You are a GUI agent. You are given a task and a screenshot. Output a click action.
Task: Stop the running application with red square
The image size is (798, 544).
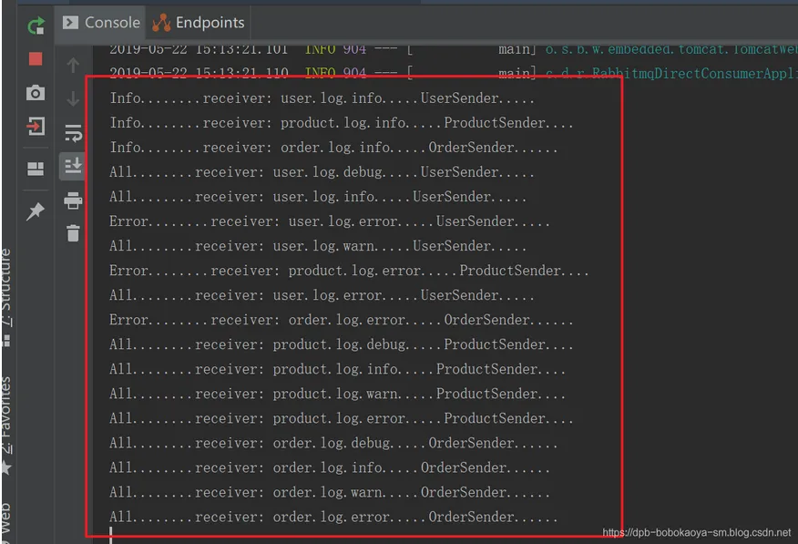pyautogui.click(x=36, y=59)
